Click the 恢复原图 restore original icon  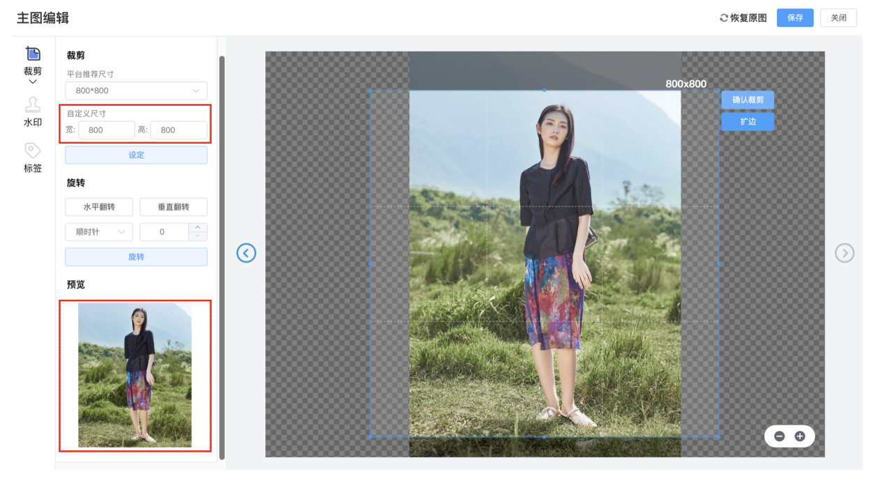[x=724, y=18]
